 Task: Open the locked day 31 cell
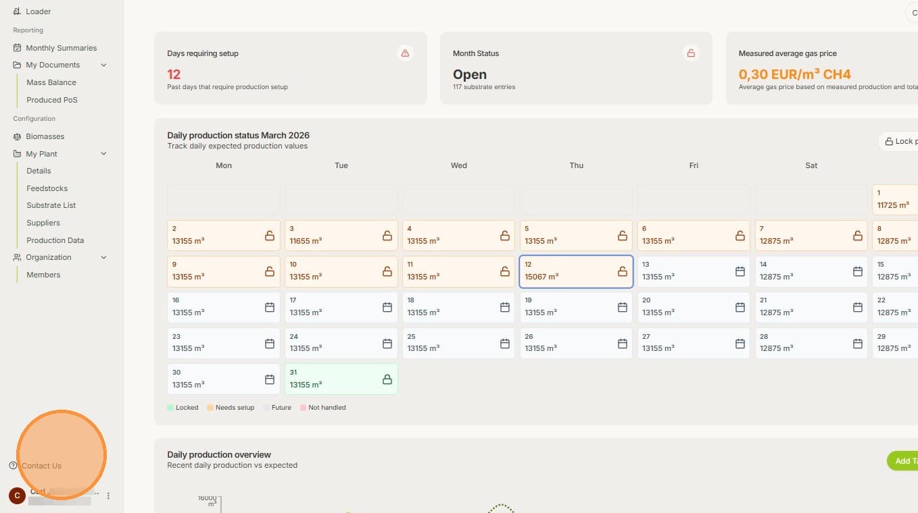pyautogui.click(x=341, y=379)
